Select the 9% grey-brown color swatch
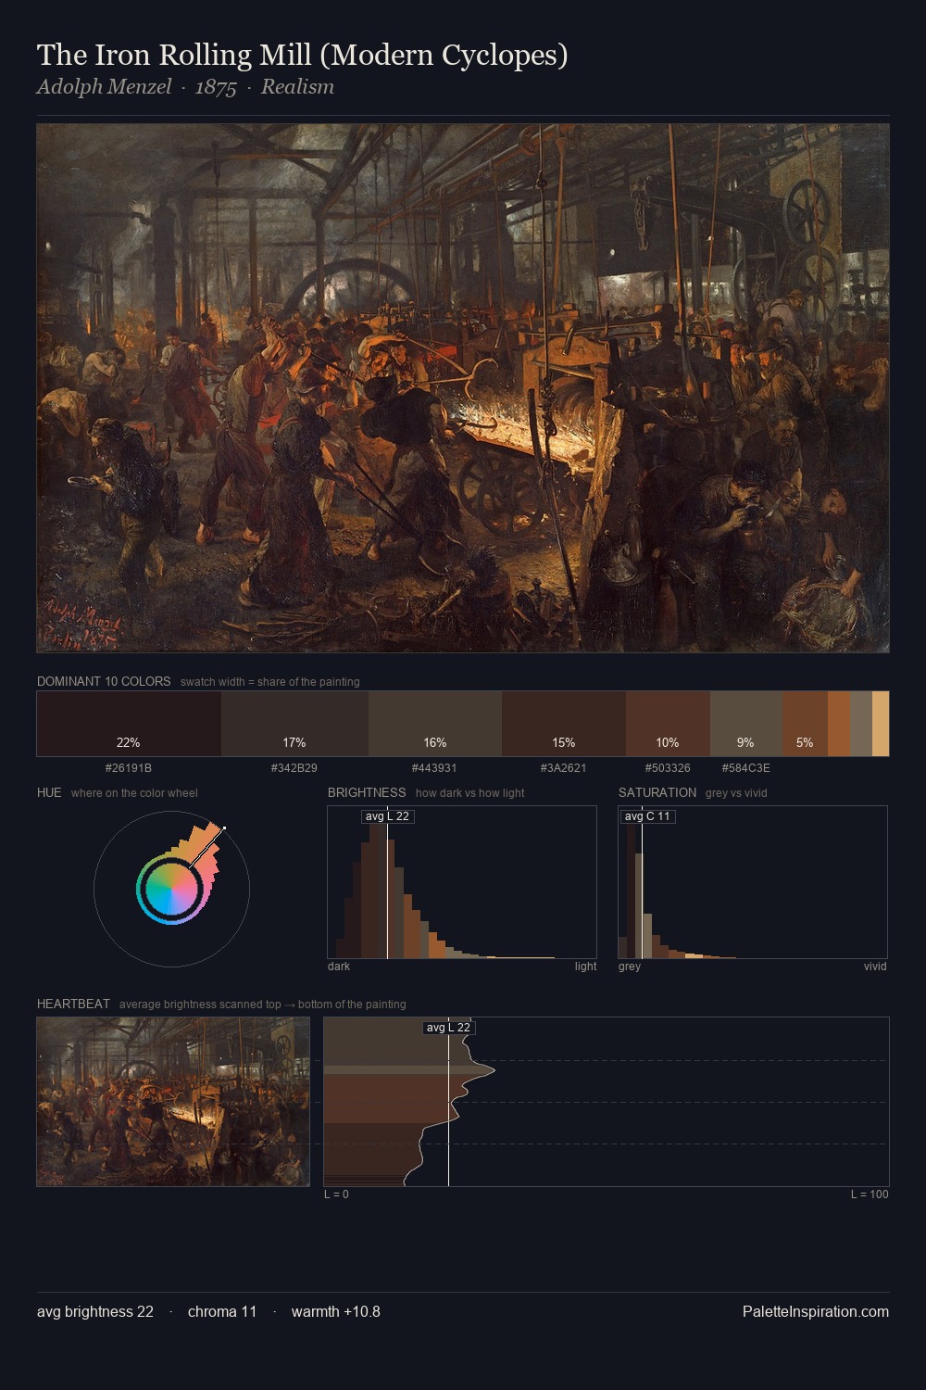The width and height of the screenshot is (926, 1390). coord(745,724)
